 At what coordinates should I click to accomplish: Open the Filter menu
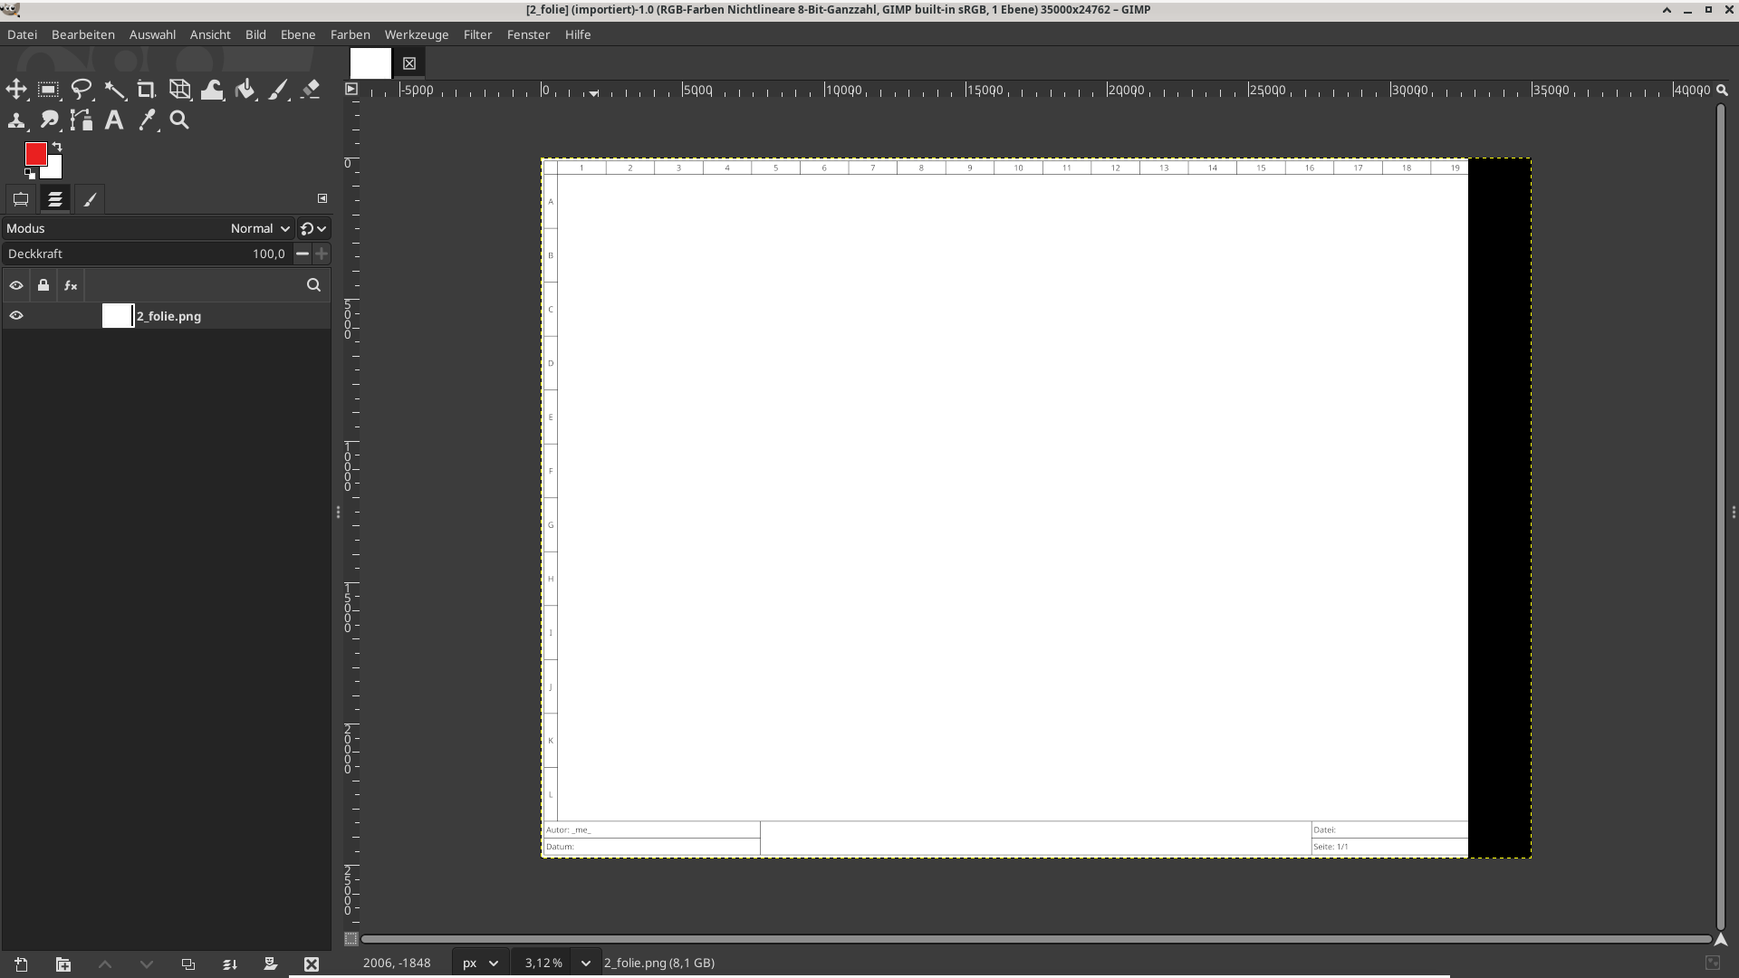coord(477,34)
